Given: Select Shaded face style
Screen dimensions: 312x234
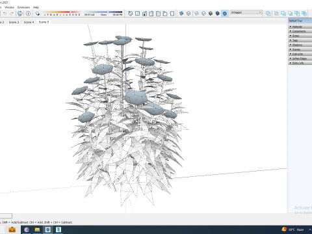Looking at the screenshot, I should point(211,14).
